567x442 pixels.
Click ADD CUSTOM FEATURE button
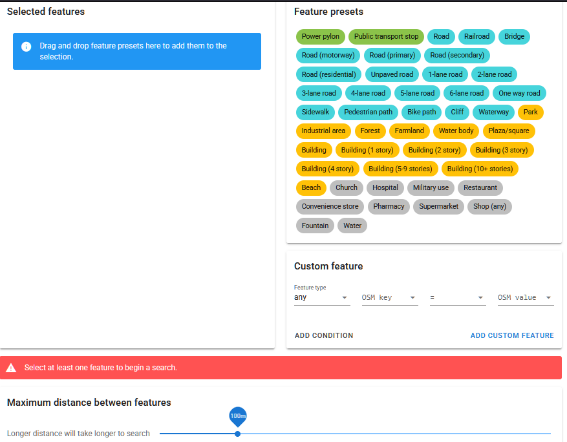512,335
